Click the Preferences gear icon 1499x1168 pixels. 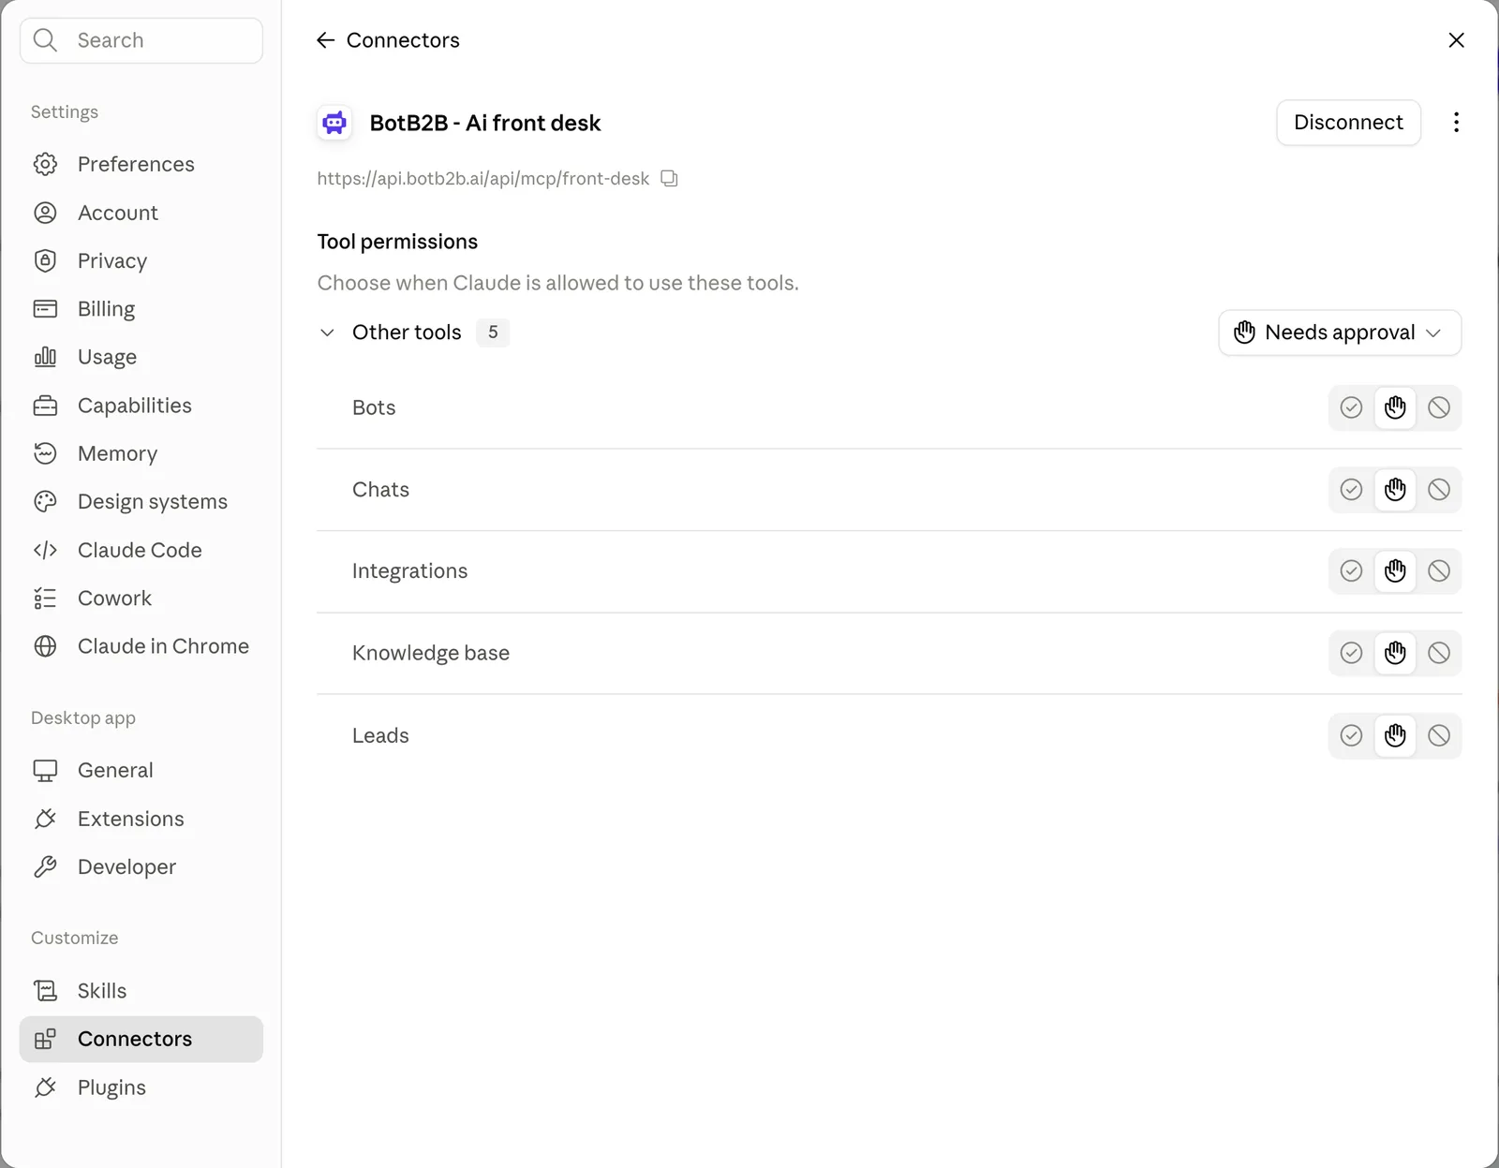point(45,164)
